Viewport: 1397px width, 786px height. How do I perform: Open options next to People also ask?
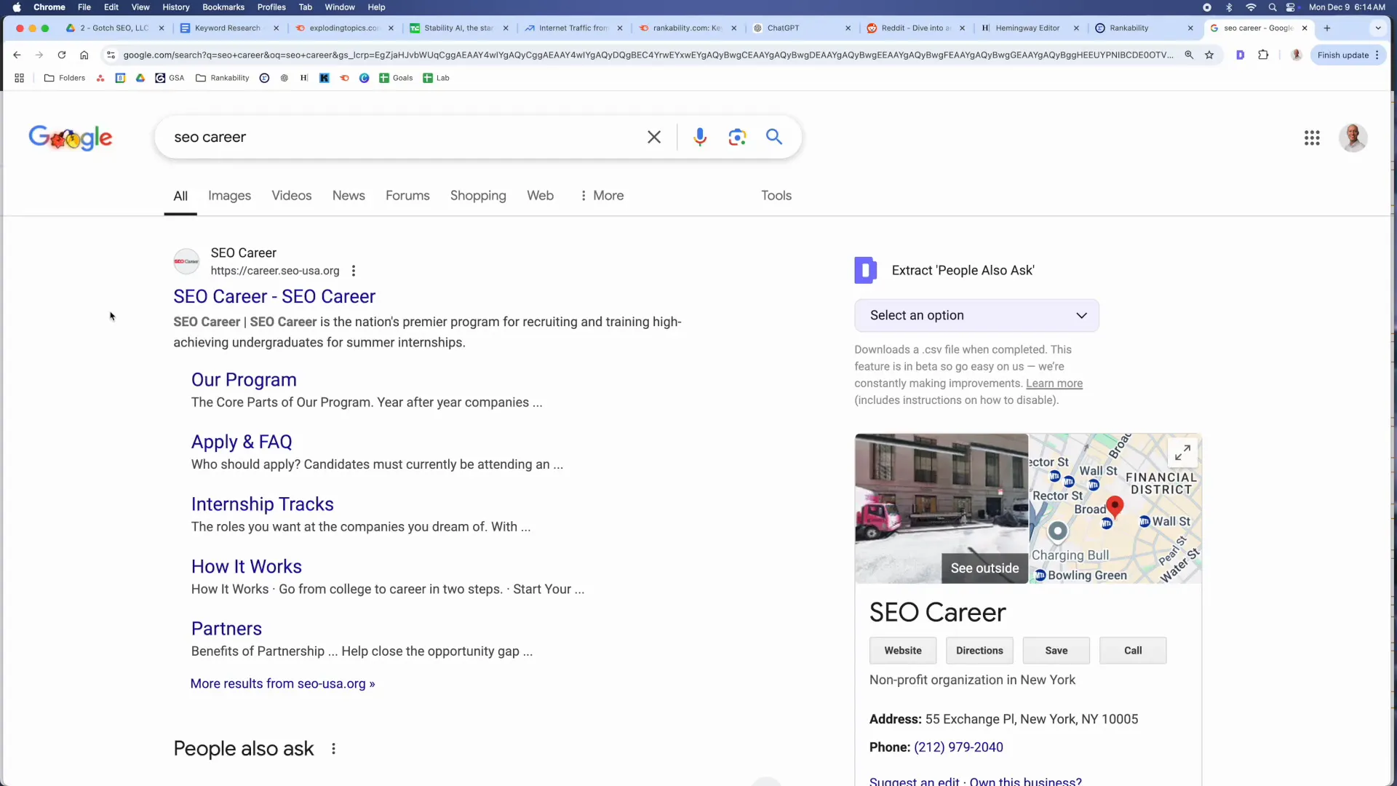[x=333, y=749]
